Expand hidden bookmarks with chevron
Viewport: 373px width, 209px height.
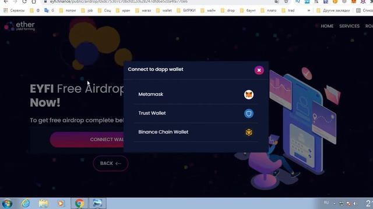[x=309, y=10]
